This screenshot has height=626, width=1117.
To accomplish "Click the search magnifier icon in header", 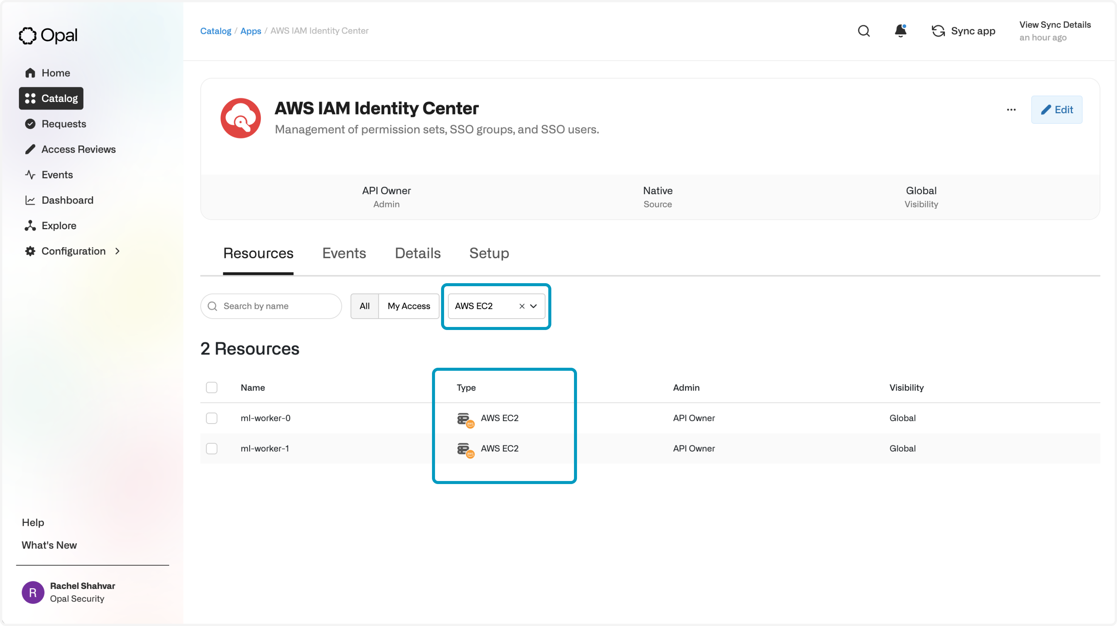I will tap(863, 31).
